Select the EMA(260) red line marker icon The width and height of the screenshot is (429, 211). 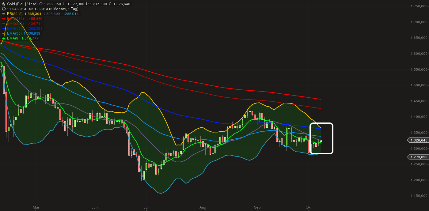3,18
